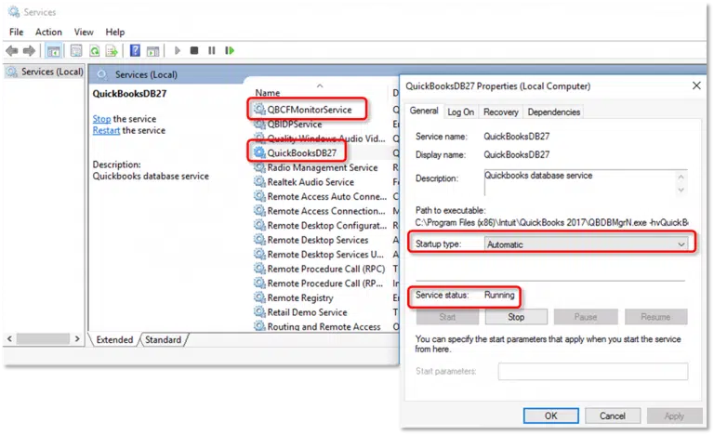Click the OK button

coord(551,415)
